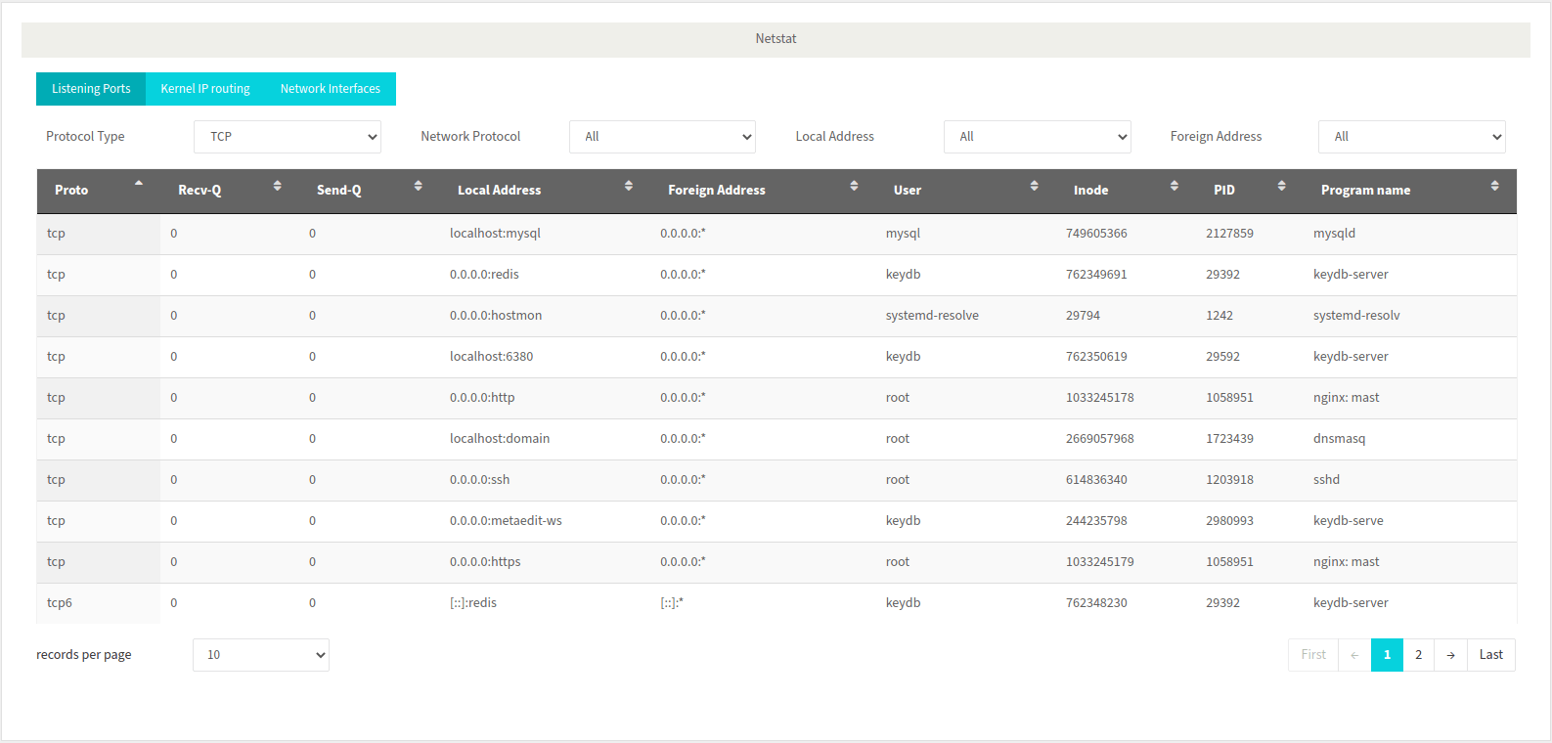
Task: Go to page 2
Action: 1419,655
